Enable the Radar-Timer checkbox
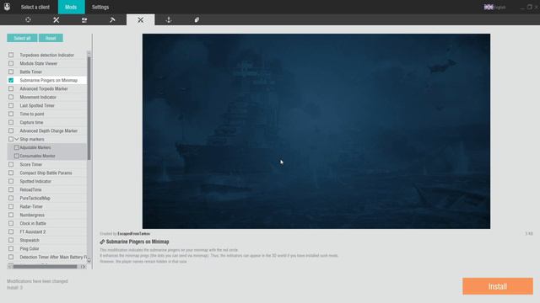The width and height of the screenshot is (540, 303). [x=11, y=206]
